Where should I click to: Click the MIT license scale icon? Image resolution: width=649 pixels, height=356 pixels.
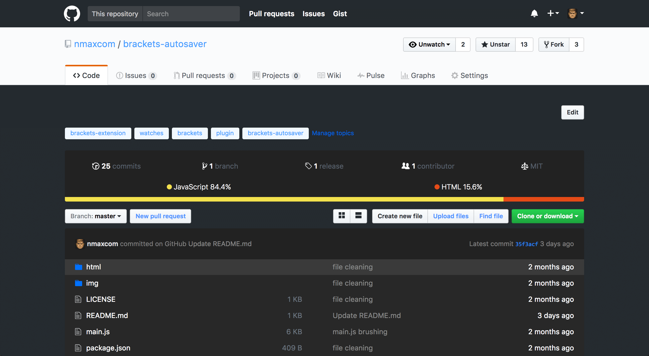[525, 166]
